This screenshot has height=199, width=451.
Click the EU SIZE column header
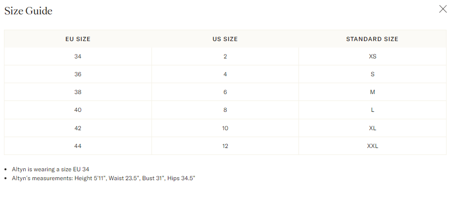click(78, 39)
